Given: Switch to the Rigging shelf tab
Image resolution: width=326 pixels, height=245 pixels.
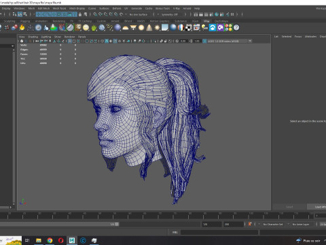Looking at the screenshot, I should pos(25,21).
